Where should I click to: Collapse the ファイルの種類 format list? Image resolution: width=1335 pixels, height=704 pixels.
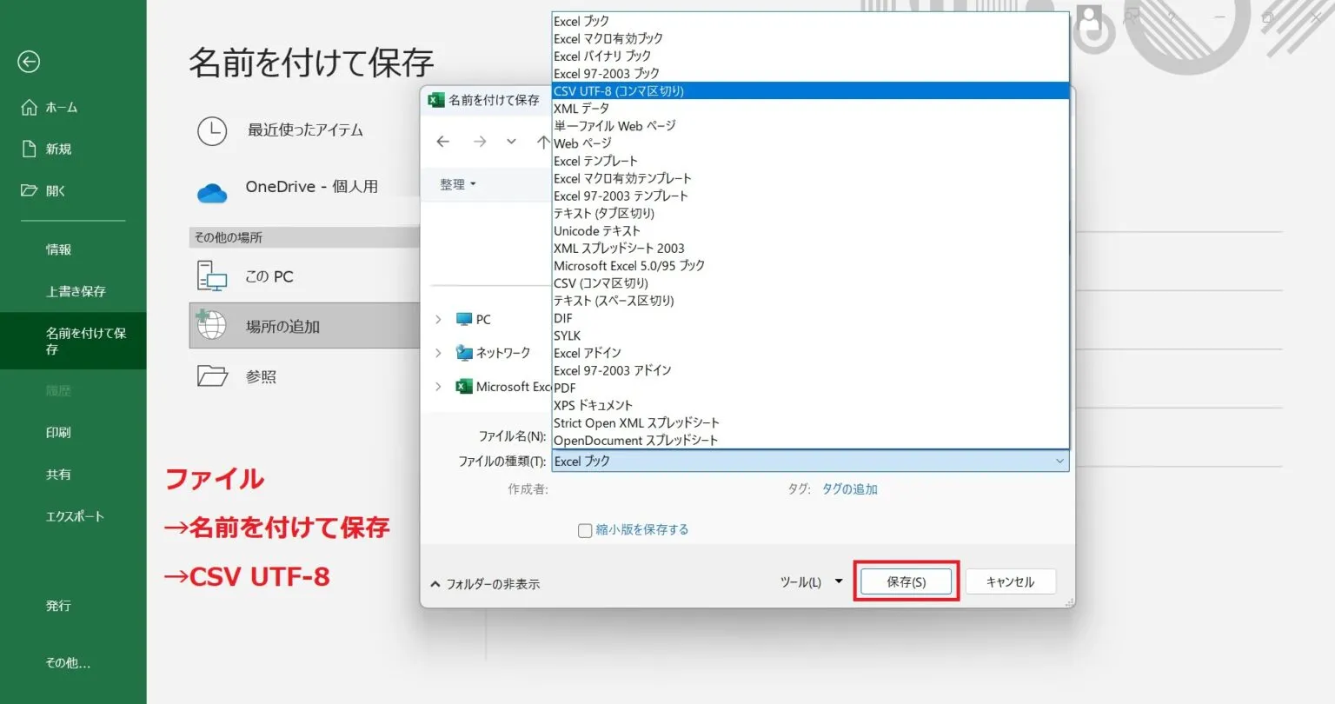coord(1059,461)
